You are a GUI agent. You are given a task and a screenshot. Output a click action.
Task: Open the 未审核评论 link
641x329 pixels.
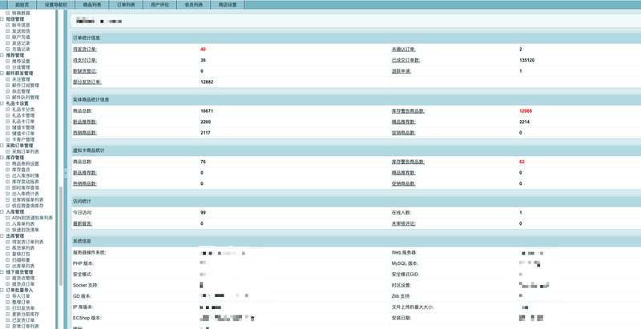[404, 223]
